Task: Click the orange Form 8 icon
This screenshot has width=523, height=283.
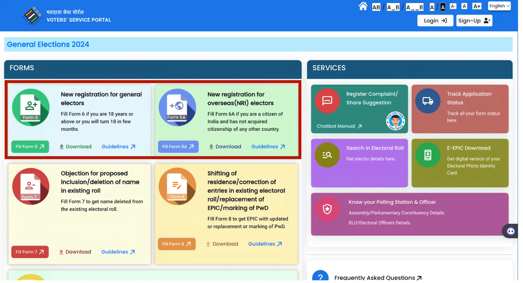Action: click(177, 186)
